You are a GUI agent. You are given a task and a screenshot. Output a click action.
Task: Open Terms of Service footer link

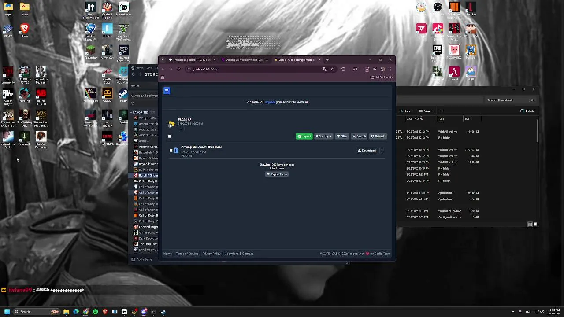coord(187,254)
